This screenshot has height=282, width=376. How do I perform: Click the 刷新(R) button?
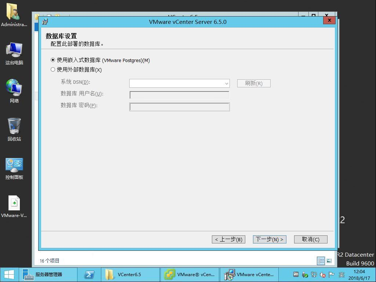(253, 83)
